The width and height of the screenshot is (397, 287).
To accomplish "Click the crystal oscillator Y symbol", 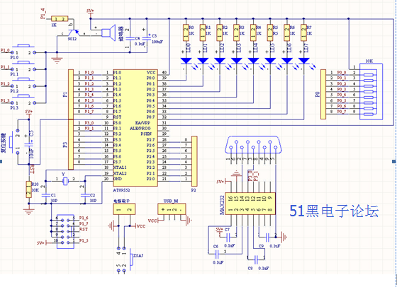I will 65,181.
